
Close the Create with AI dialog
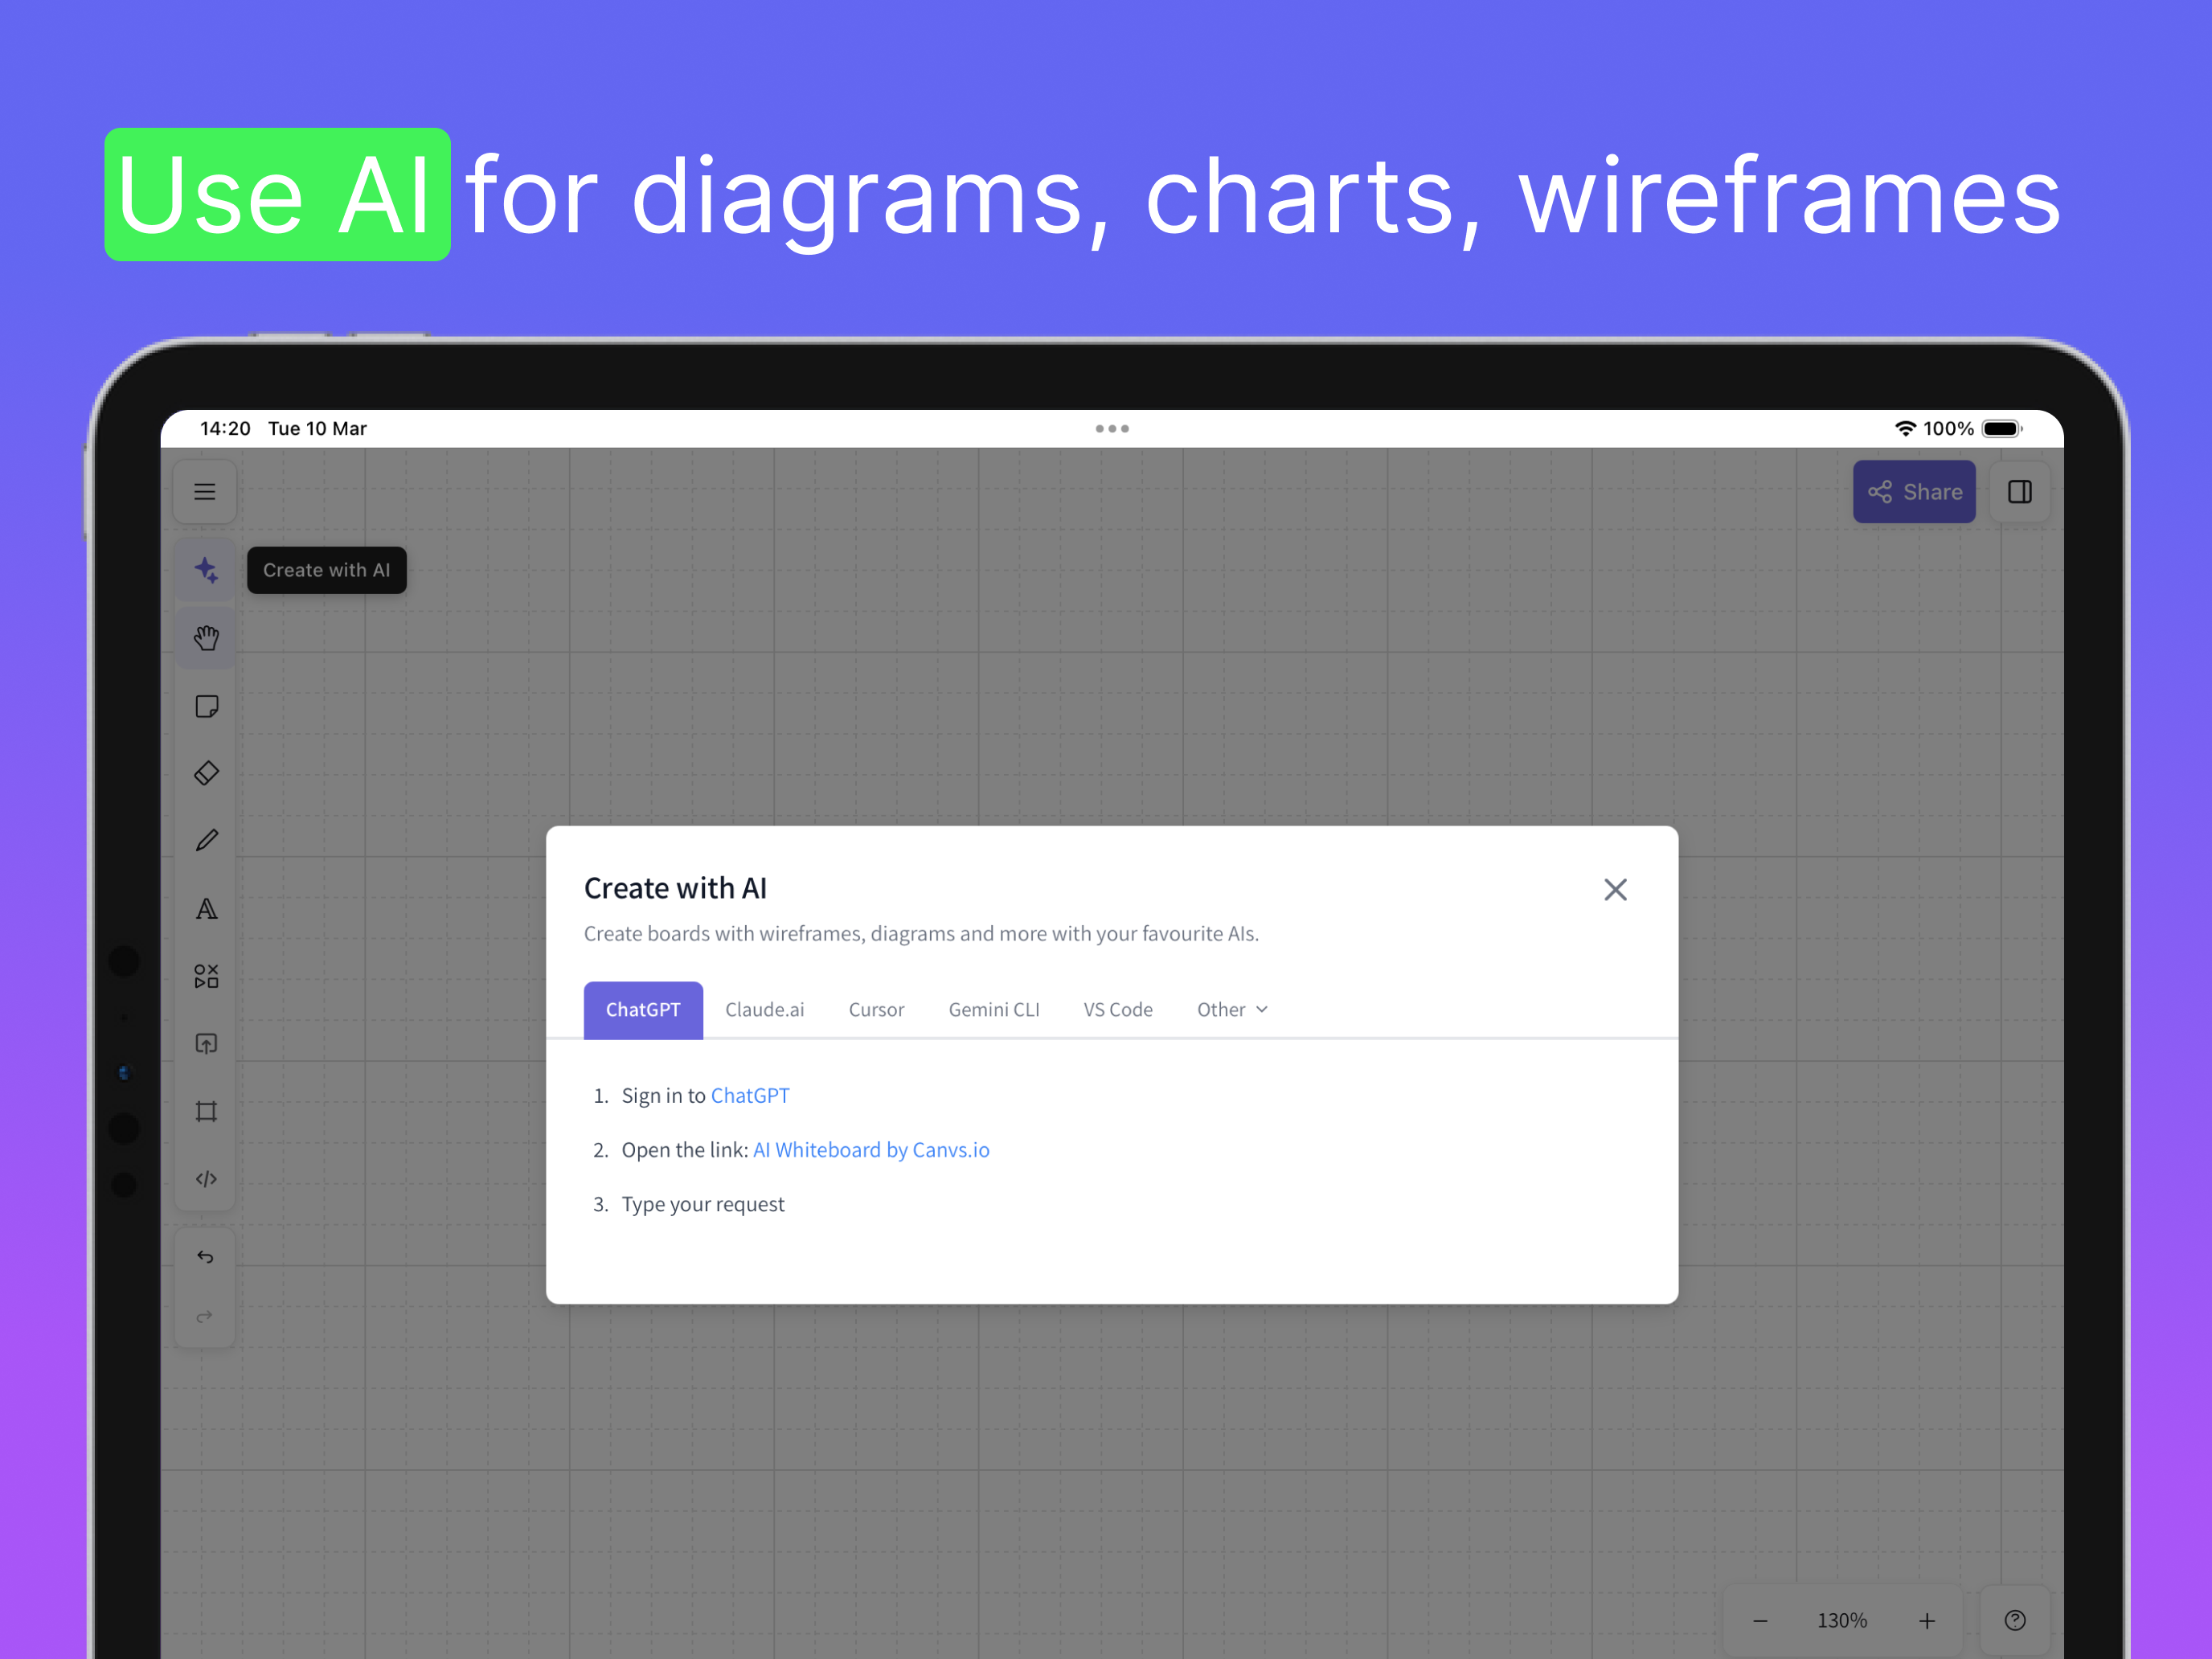click(x=1615, y=890)
